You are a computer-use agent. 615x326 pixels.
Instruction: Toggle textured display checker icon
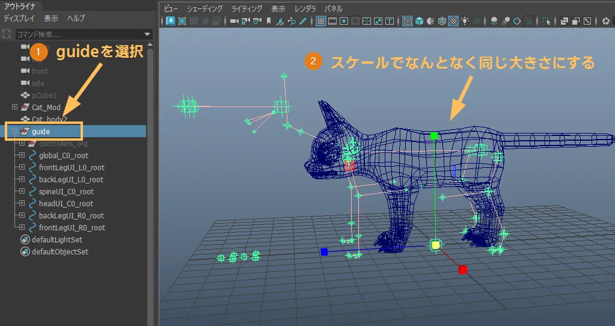pos(453,21)
